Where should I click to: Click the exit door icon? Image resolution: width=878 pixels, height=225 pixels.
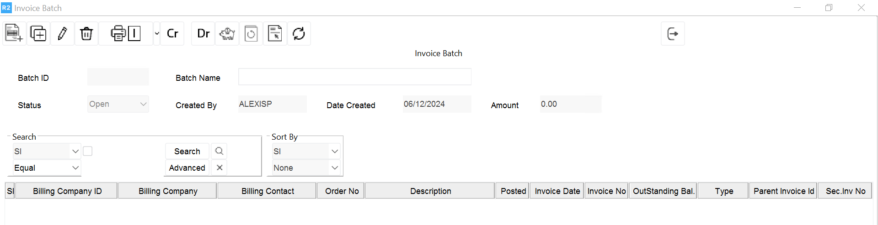(x=673, y=33)
